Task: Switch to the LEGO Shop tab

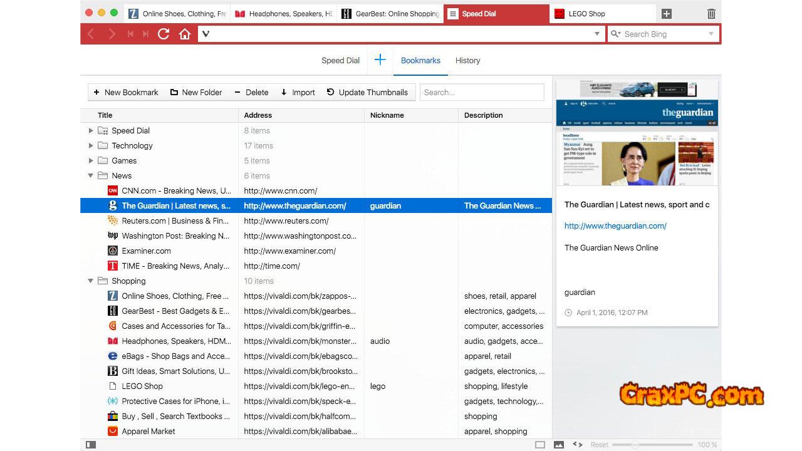Action: (601, 14)
